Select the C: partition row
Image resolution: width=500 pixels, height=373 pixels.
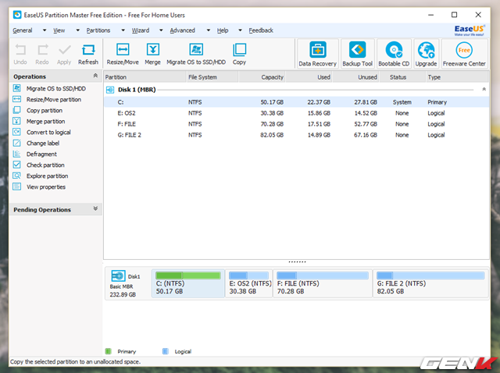click(x=296, y=102)
